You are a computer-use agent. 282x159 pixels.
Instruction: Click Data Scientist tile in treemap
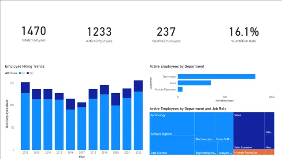tap(172, 145)
